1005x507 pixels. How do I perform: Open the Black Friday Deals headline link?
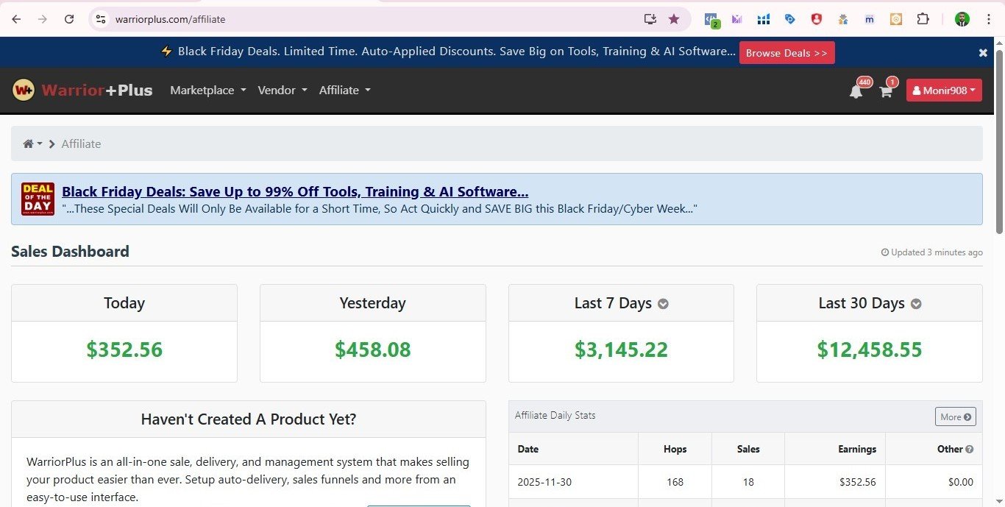pyautogui.click(x=295, y=192)
